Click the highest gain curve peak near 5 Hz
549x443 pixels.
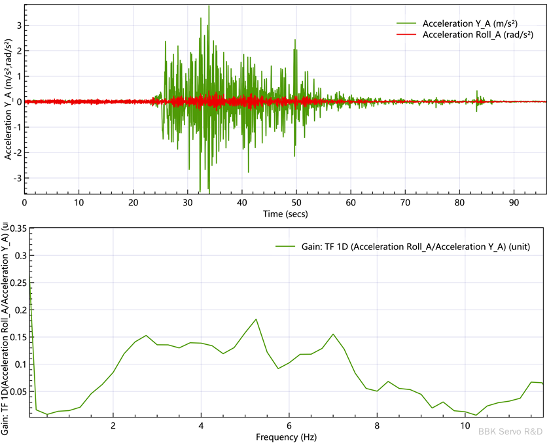256,319
